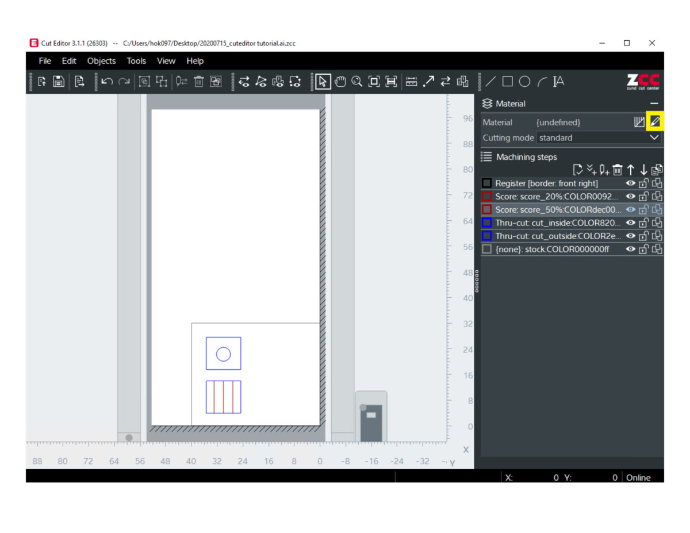Click the {undefined} material value
Screen dimensions: 690x533
pos(558,122)
